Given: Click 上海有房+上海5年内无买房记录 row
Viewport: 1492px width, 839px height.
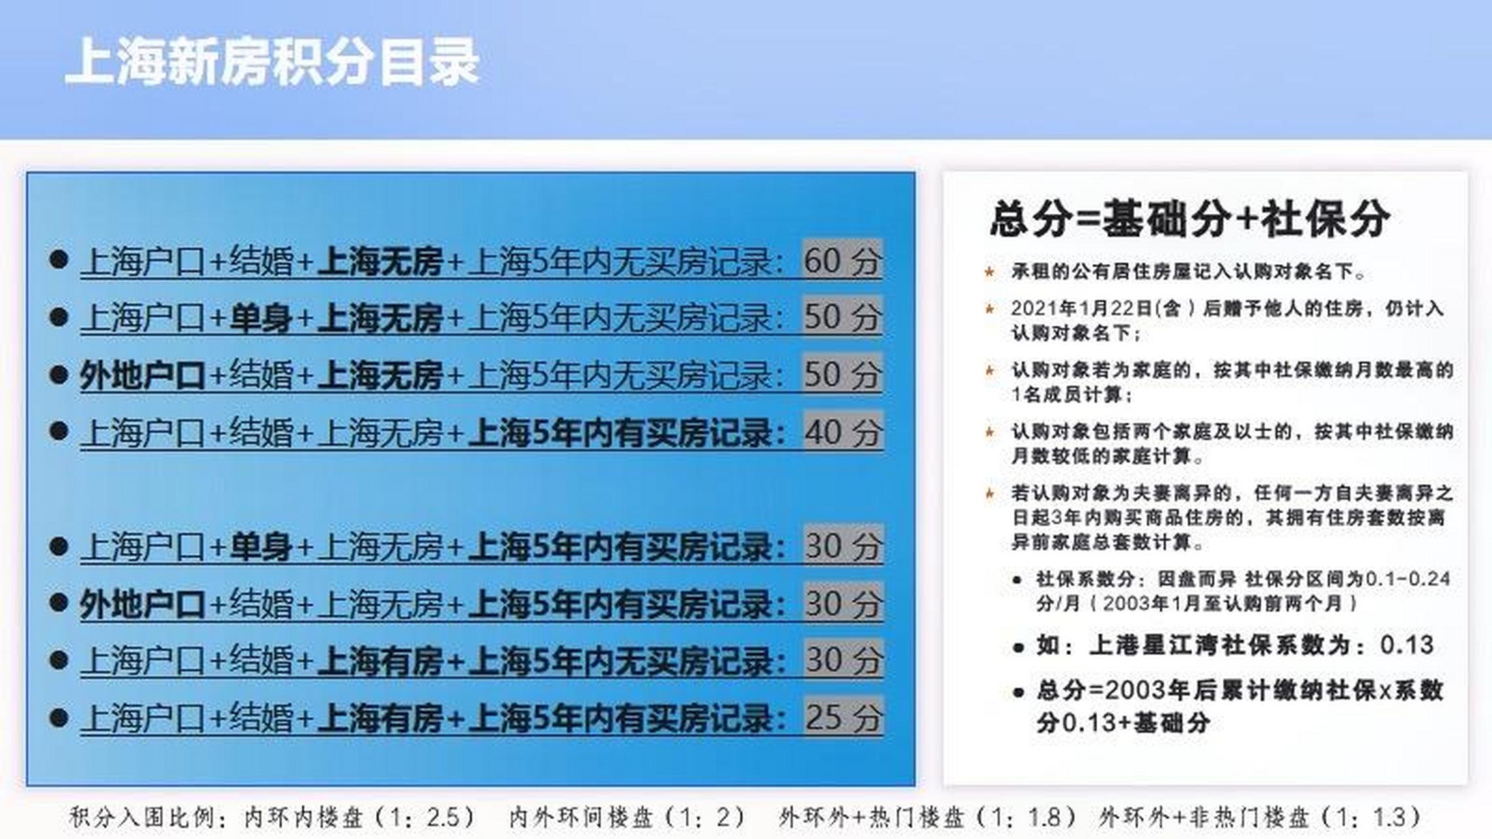Looking at the screenshot, I should 481,660.
